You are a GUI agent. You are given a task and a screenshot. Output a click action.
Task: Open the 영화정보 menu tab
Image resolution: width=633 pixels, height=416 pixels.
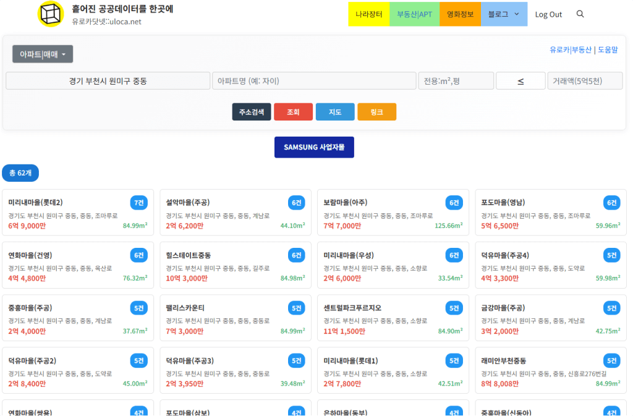(x=460, y=14)
